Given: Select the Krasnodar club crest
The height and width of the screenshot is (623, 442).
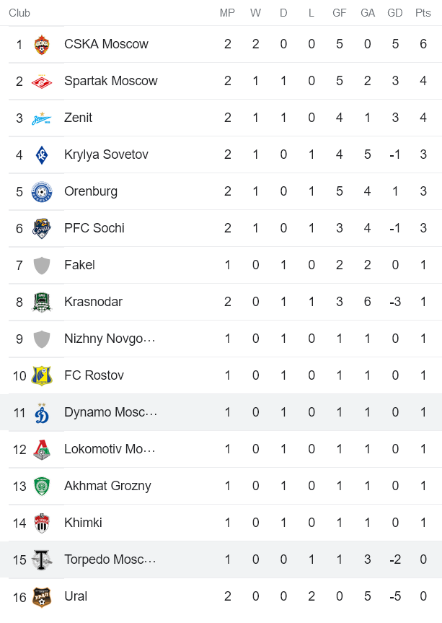Looking at the screenshot, I should point(42,302).
